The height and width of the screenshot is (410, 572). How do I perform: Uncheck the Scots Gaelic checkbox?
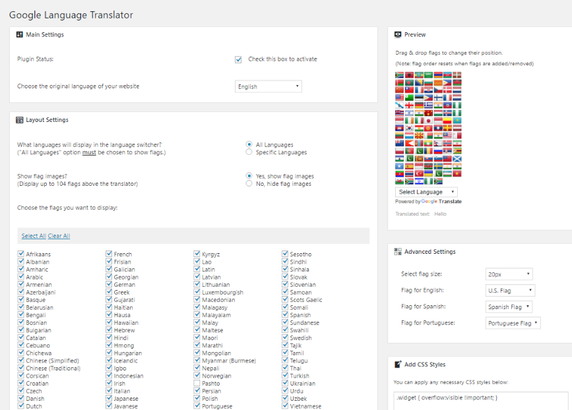click(x=285, y=299)
